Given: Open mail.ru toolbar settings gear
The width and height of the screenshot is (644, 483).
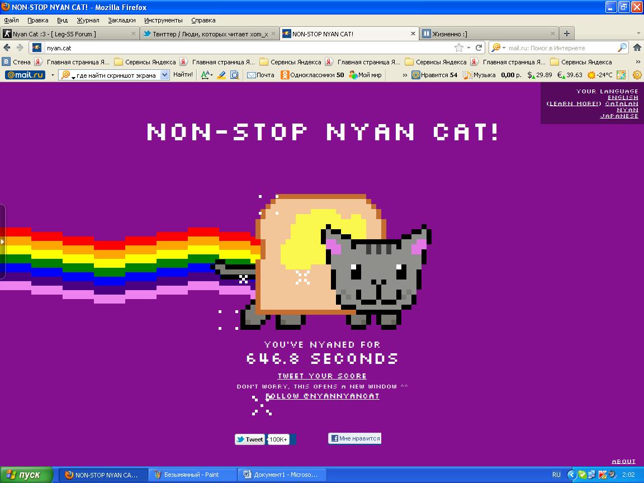Looking at the screenshot, I should point(637,75).
